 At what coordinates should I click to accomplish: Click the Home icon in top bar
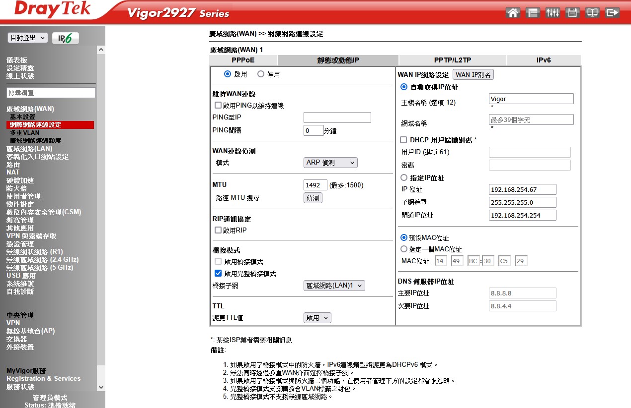513,13
